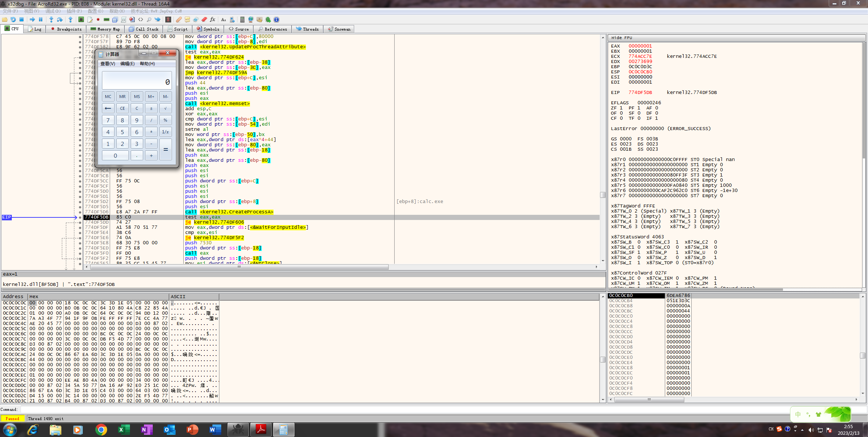Open the Snowman tab
Viewport: 868px width, 437px height.
click(339, 29)
